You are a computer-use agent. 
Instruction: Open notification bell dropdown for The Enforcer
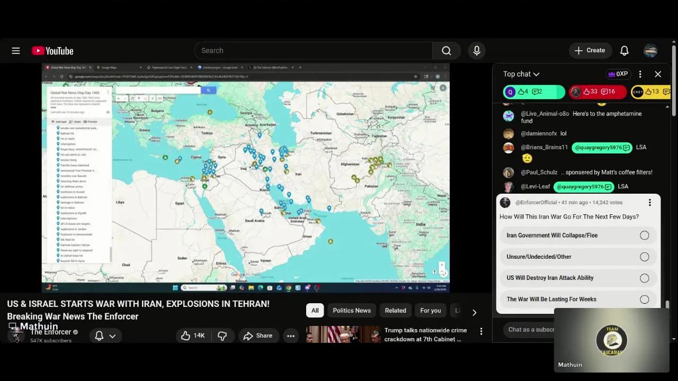click(105, 335)
